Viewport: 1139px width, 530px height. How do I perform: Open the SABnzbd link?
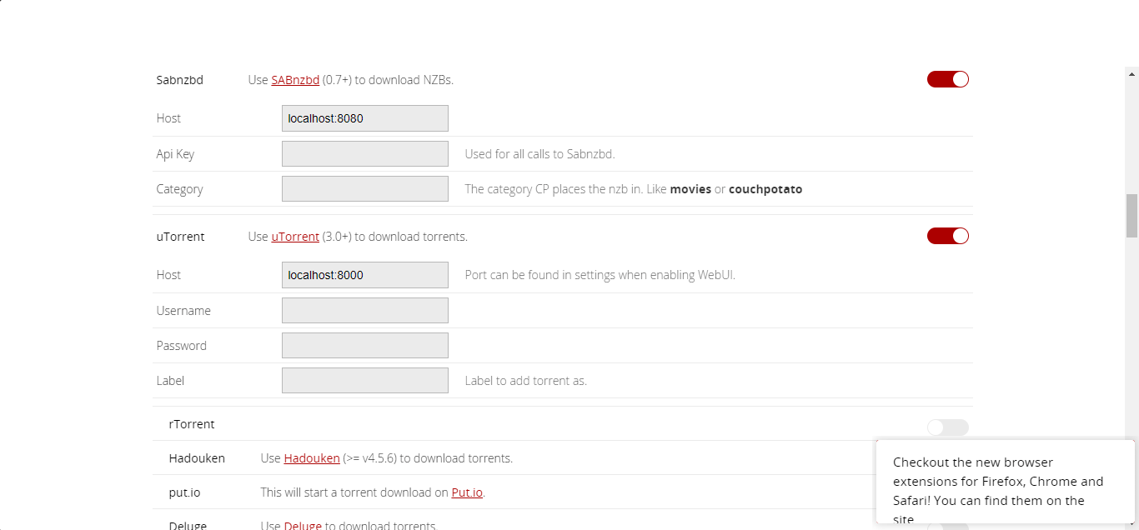coord(294,79)
